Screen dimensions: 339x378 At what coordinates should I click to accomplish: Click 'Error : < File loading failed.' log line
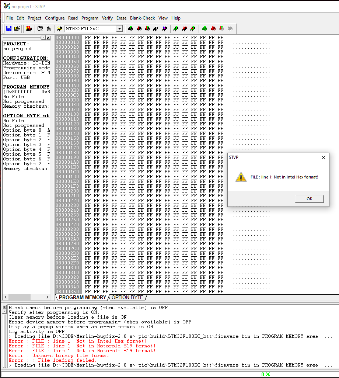53,360
